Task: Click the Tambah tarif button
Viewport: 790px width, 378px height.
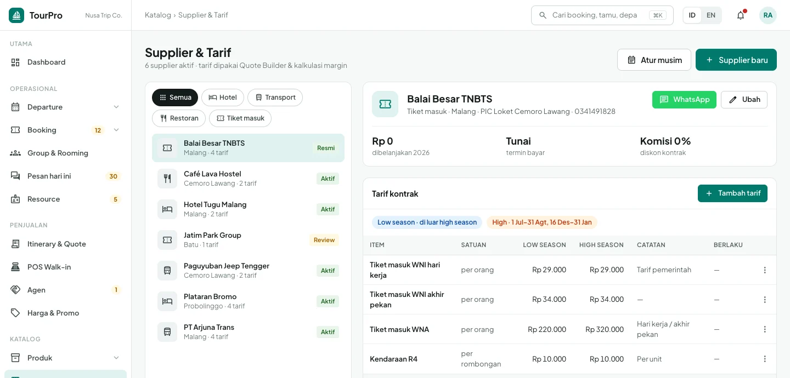Action: pos(732,193)
